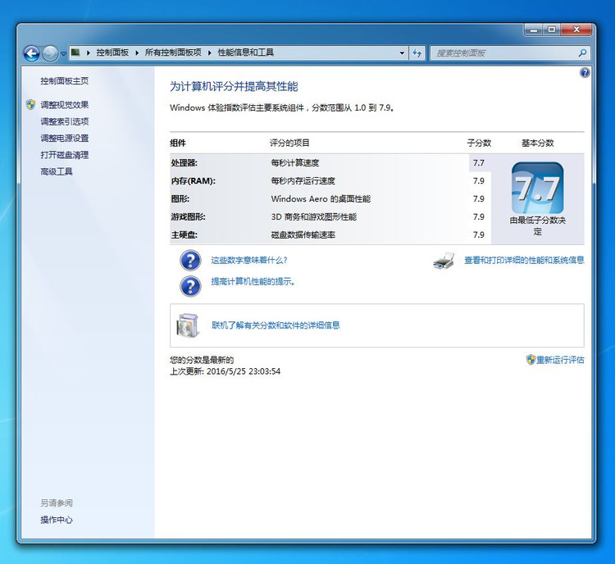Image resolution: width=615 pixels, height=564 pixels.
Task: Open 提高计算机性能的提示 link
Action: click(253, 281)
